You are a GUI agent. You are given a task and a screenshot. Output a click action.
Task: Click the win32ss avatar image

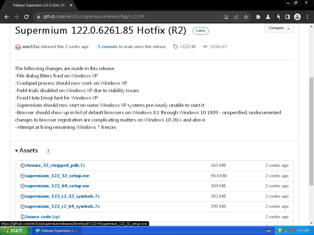[18, 47]
